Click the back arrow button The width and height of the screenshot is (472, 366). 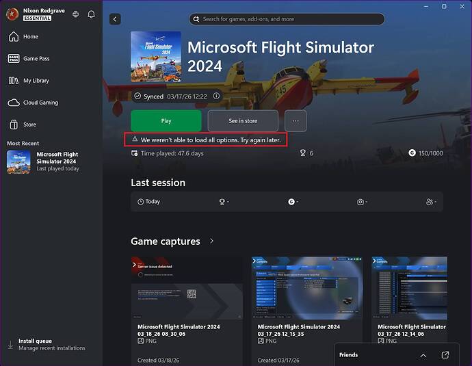(x=115, y=19)
